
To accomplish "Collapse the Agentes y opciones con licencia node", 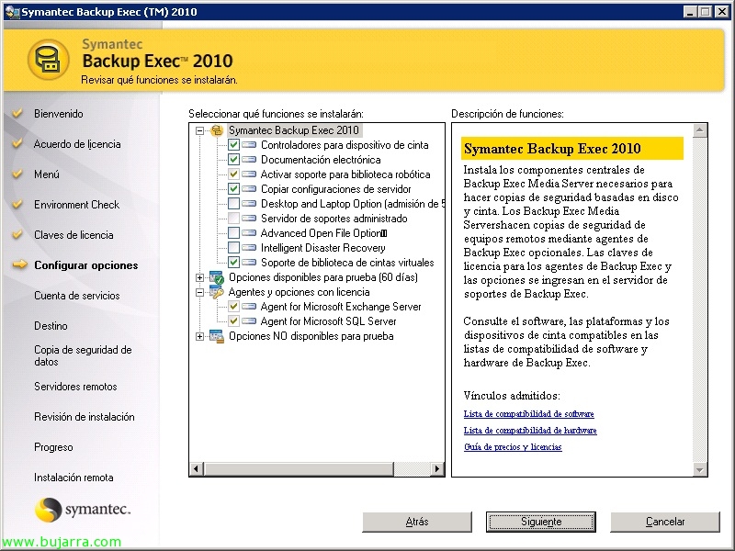I will pyautogui.click(x=200, y=292).
